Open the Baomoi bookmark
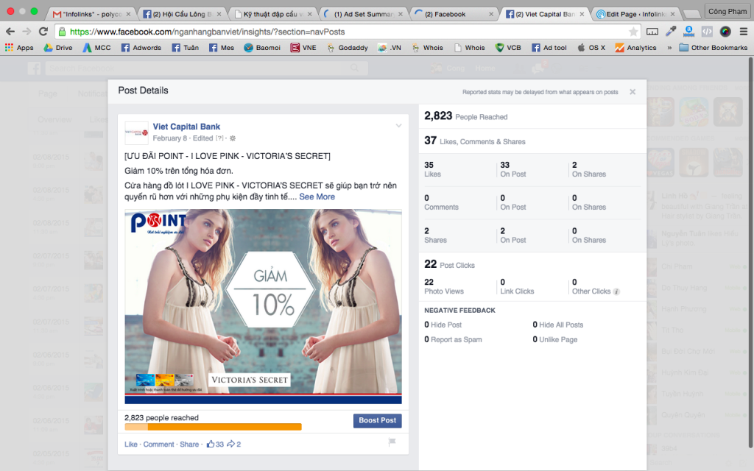754x471 pixels. click(x=262, y=48)
